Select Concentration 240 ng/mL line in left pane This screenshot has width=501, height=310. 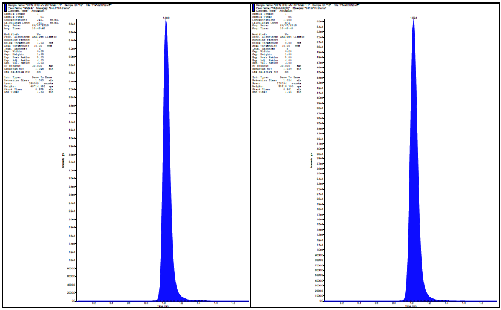coord(30,21)
